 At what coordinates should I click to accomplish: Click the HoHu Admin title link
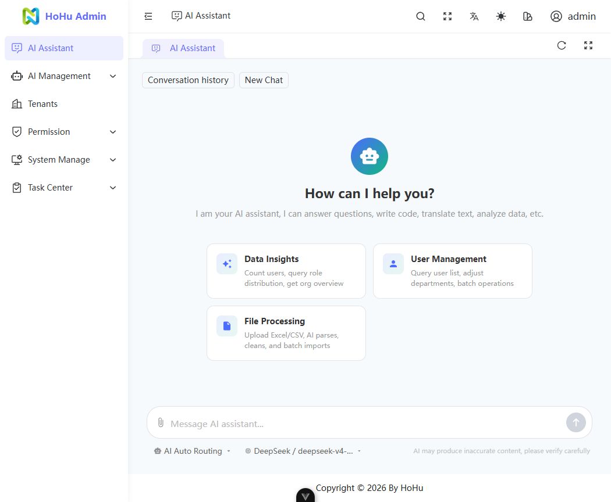(x=76, y=16)
